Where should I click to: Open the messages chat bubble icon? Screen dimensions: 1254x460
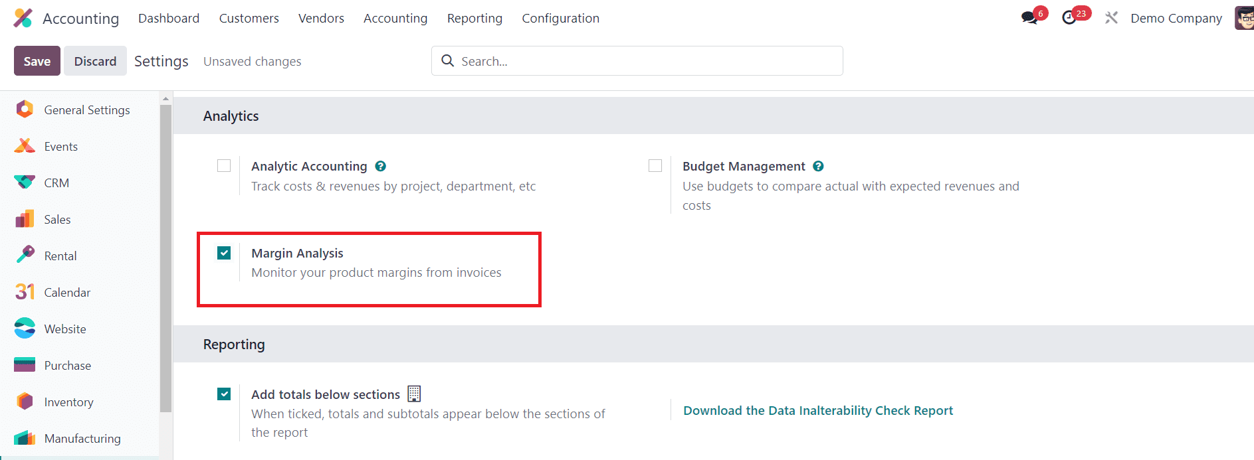coord(1029,18)
